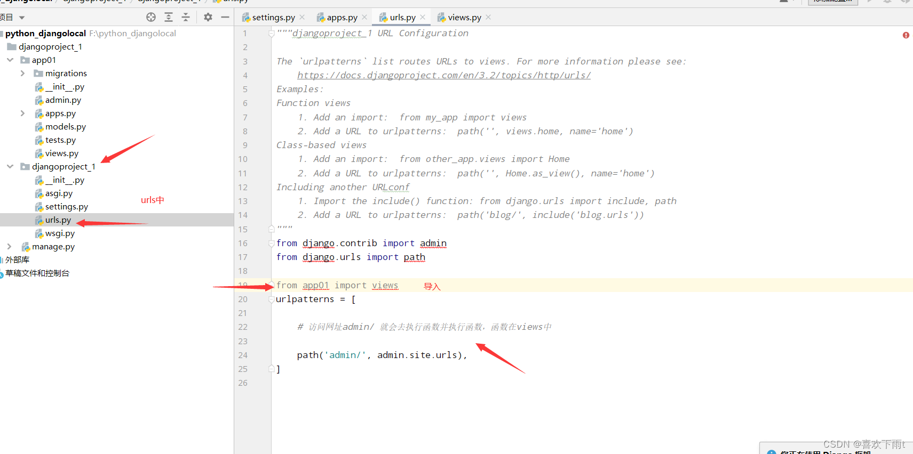Screen dimensions: 913x454
Task: Click the manage.py file icon
Action: [26, 247]
